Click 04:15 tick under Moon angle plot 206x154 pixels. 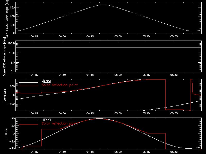click(34, 75)
